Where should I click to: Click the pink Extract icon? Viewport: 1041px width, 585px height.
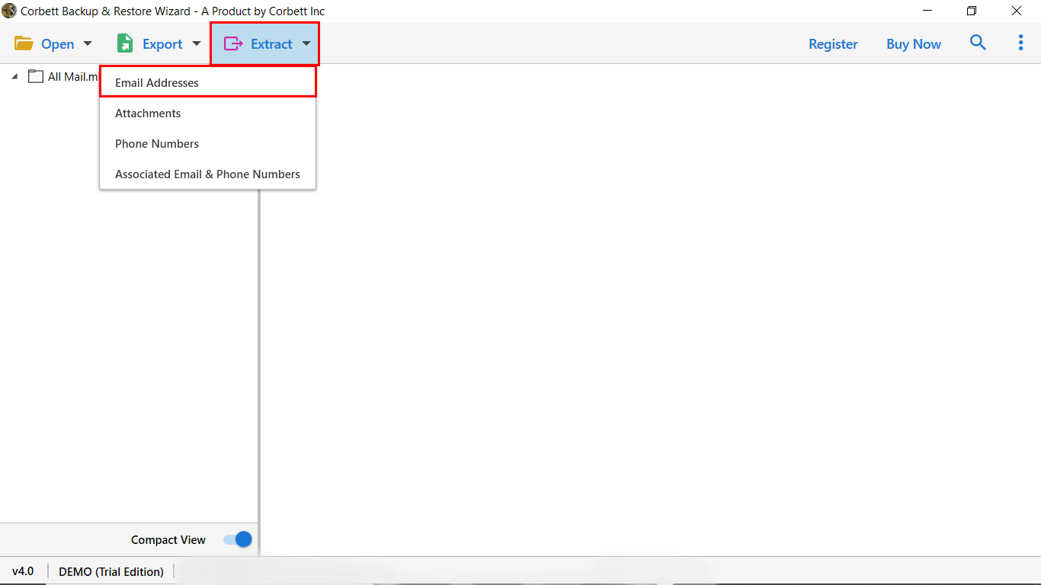point(232,43)
